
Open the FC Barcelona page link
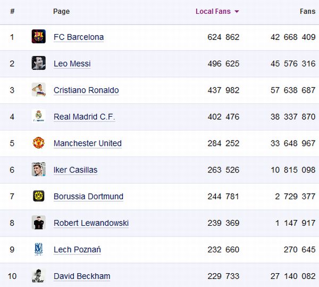[79, 37]
